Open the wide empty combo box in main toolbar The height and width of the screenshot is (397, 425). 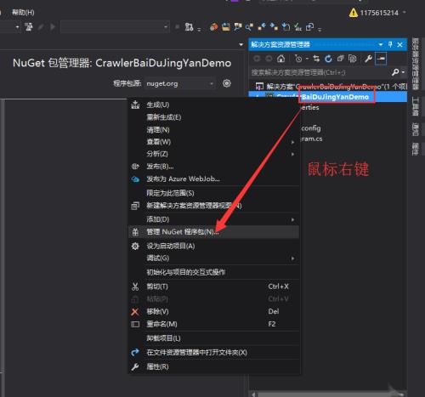point(115,27)
